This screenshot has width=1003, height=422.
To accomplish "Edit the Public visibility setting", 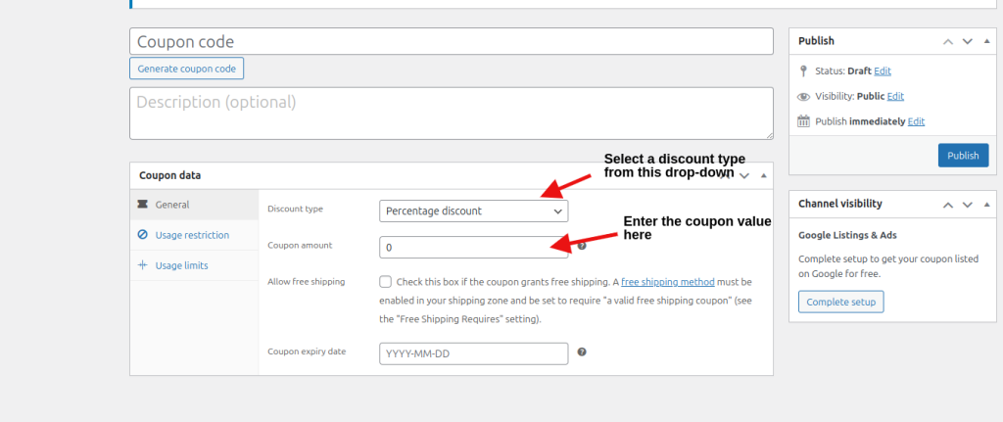I will tap(895, 97).
